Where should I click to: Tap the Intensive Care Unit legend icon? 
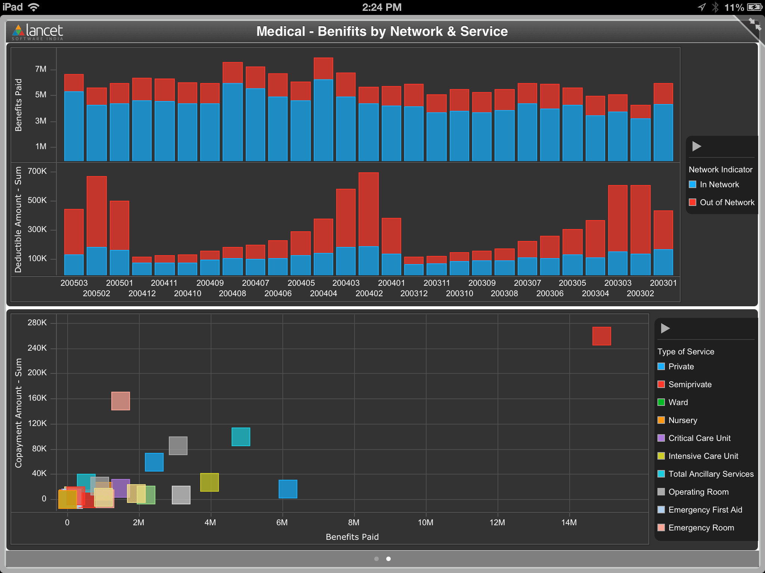click(661, 456)
